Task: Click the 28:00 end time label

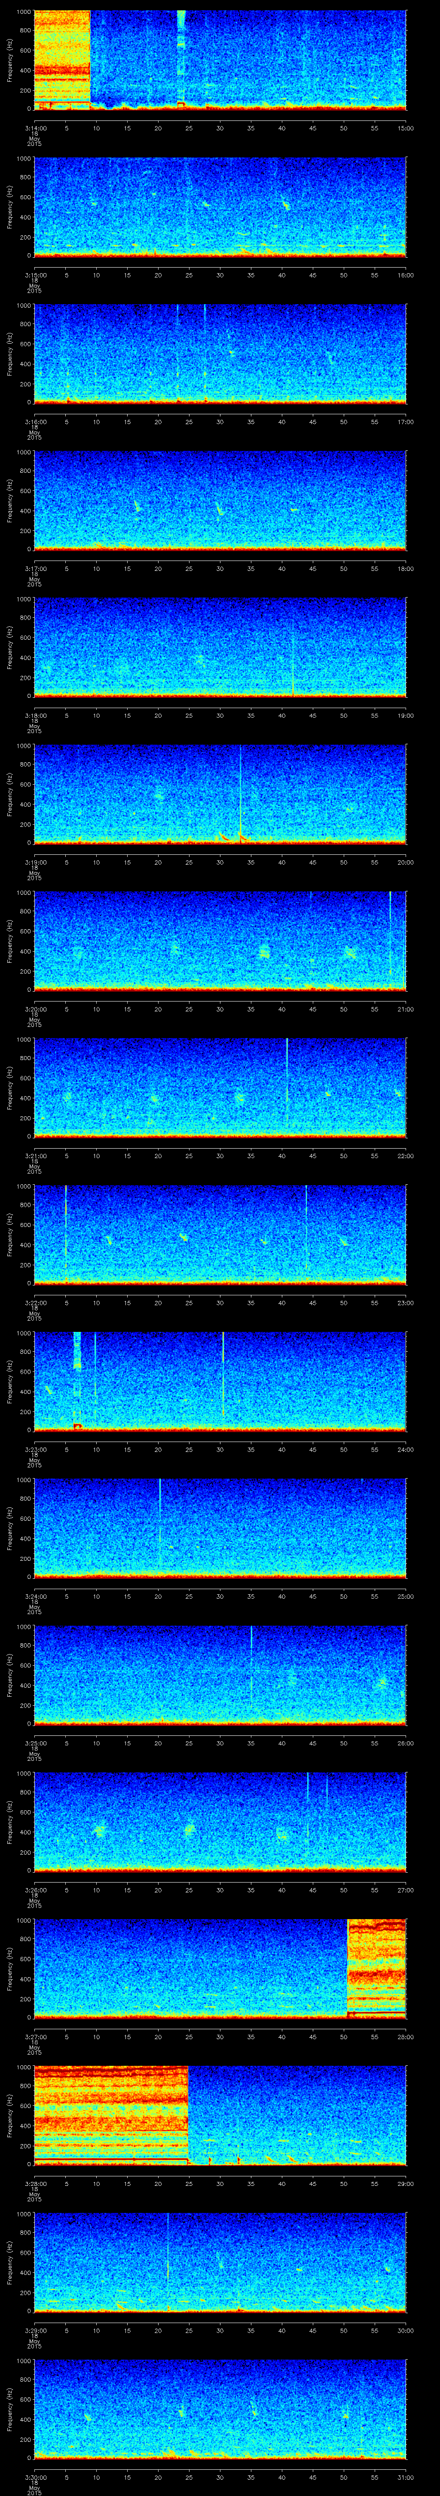Action: click(x=405, y=2037)
